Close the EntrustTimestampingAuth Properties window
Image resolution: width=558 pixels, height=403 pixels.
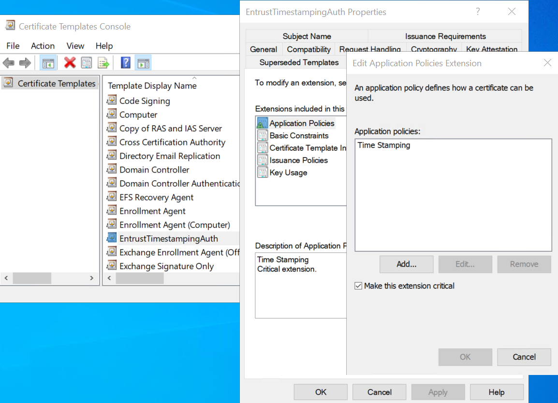pyautogui.click(x=512, y=12)
